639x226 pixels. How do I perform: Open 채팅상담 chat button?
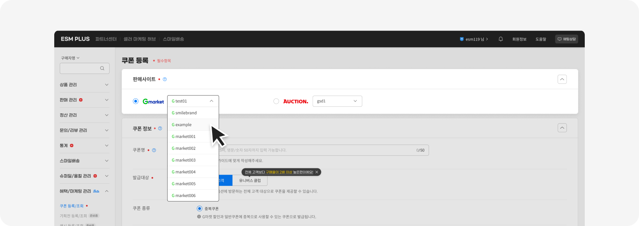[567, 39]
